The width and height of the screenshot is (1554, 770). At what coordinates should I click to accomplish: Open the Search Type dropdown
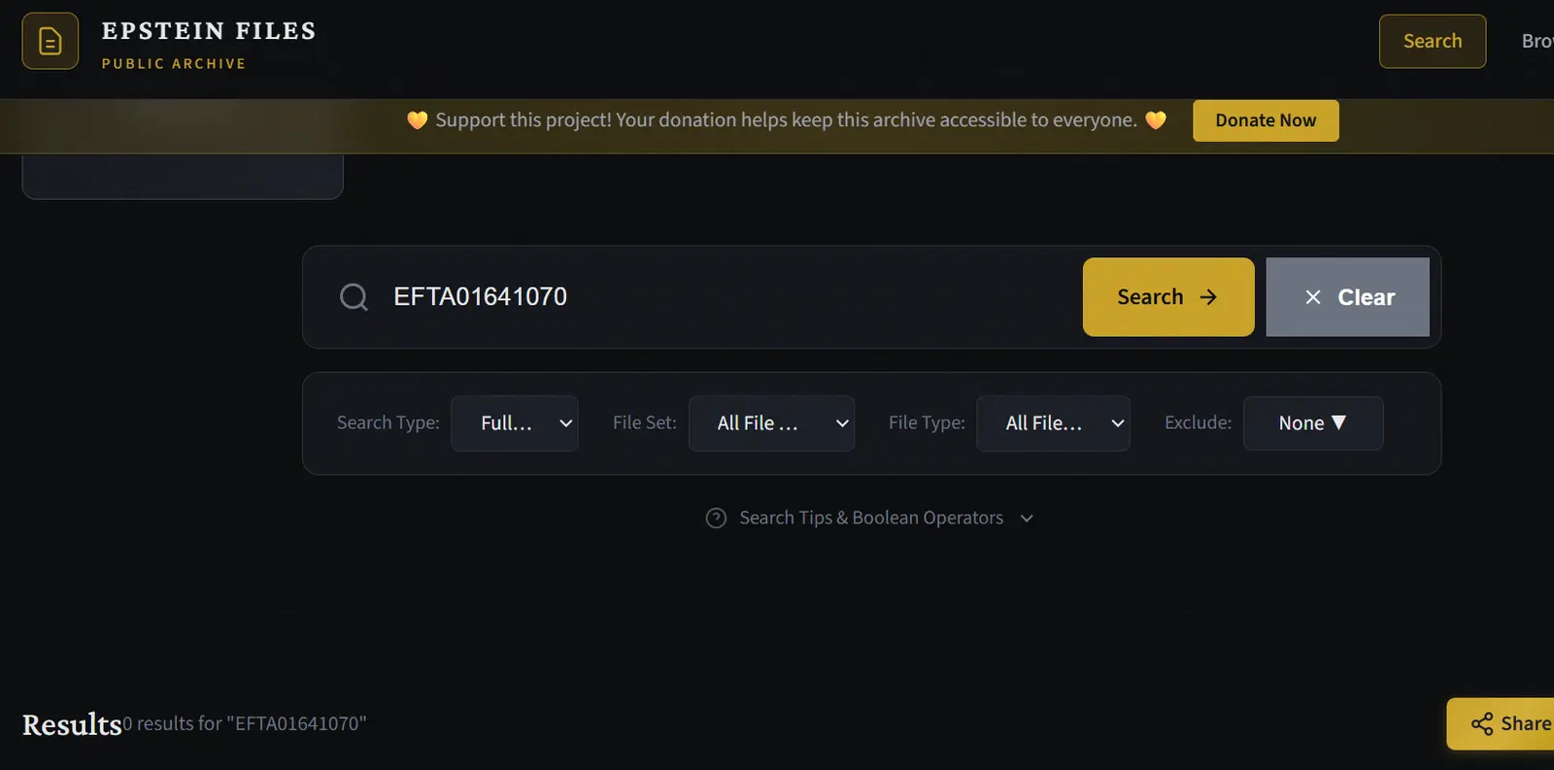515,423
